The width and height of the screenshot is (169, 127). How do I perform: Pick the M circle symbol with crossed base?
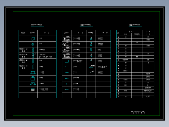coord(91,55)
